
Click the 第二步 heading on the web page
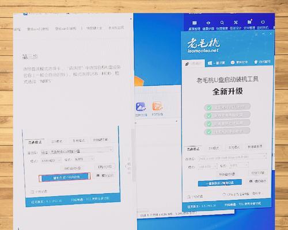[29, 57]
